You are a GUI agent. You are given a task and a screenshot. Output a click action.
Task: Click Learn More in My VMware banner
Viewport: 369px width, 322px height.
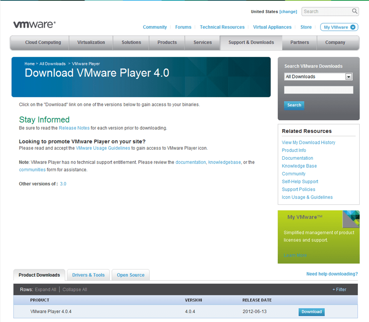point(295,255)
